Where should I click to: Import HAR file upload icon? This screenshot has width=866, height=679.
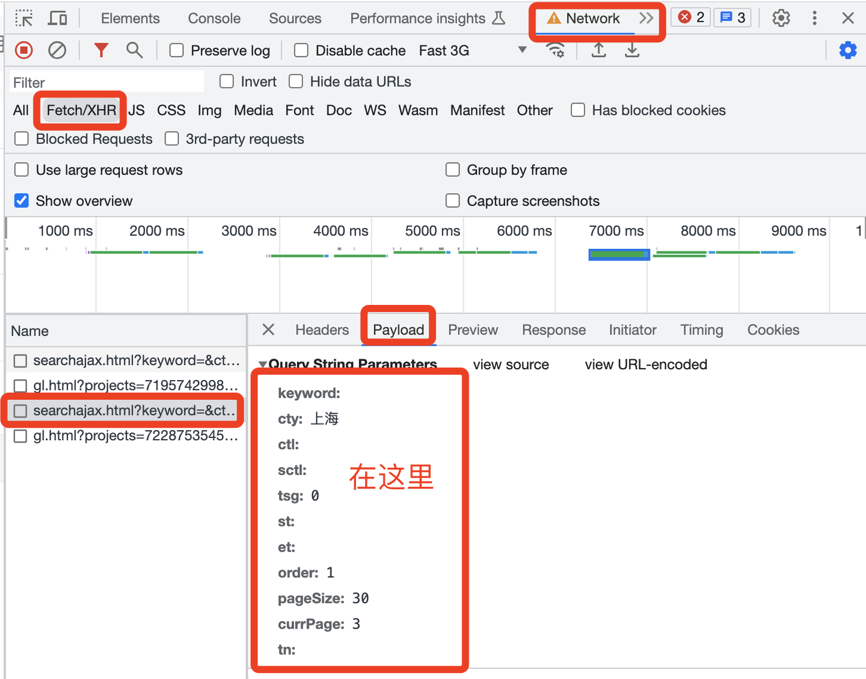[598, 51]
